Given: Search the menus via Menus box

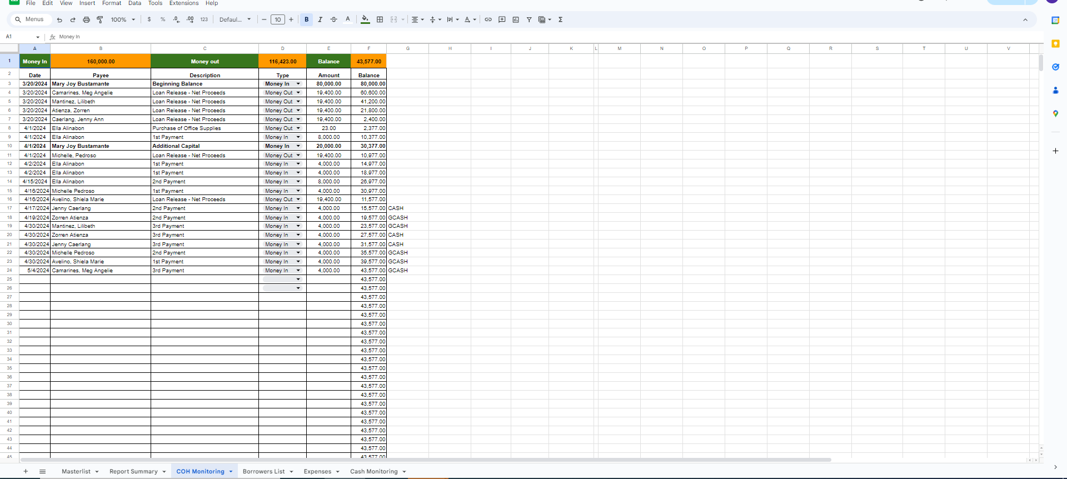Looking at the screenshot, I should click(31, 19).
